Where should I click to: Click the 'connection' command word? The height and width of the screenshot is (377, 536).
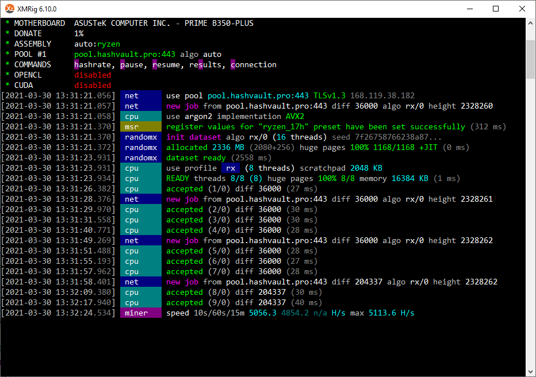point(254,64)
